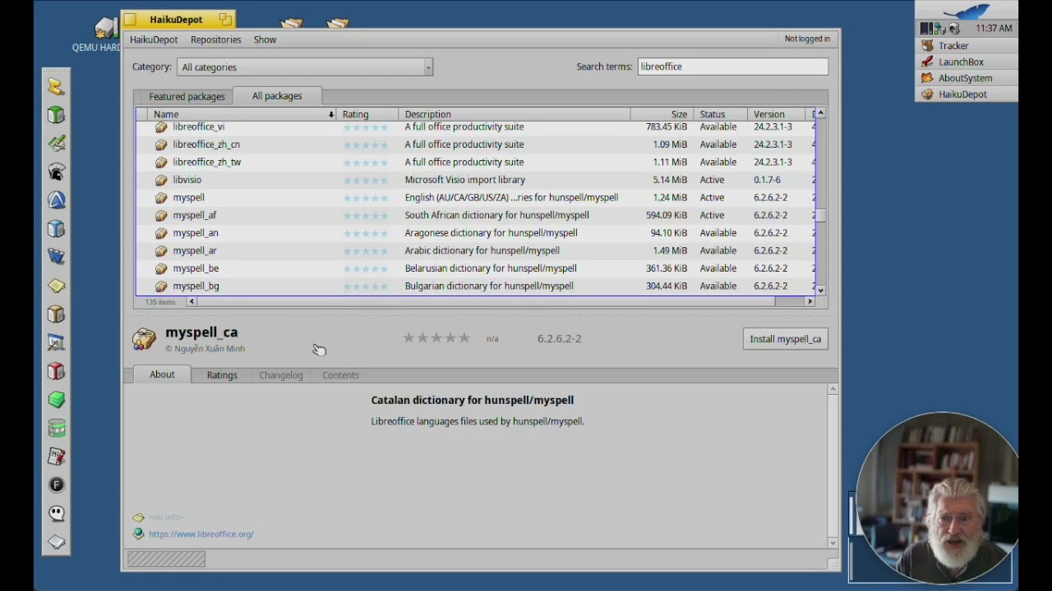
Task: Open the white speech-bubble face dock icon
Action: tap(56, 513)
